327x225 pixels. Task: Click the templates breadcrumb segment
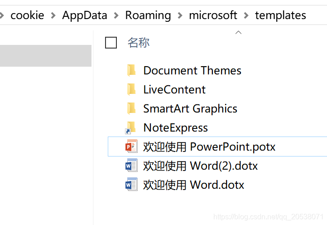[x=280, y=15]
